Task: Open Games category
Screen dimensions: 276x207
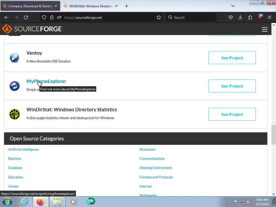Action: coord(13,187)
